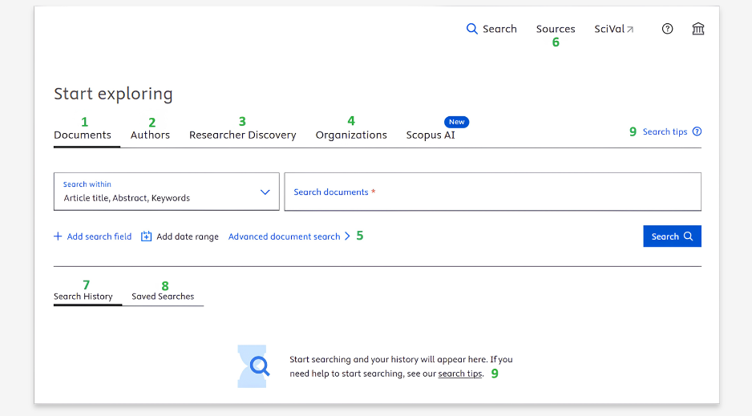Click the chevron after Advanced document search
This screenshot has height=416, width=752.
click(347, 236)
